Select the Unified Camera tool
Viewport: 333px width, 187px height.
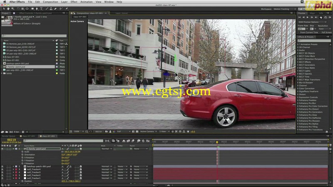pyautogui.click(x=22, y=9)
